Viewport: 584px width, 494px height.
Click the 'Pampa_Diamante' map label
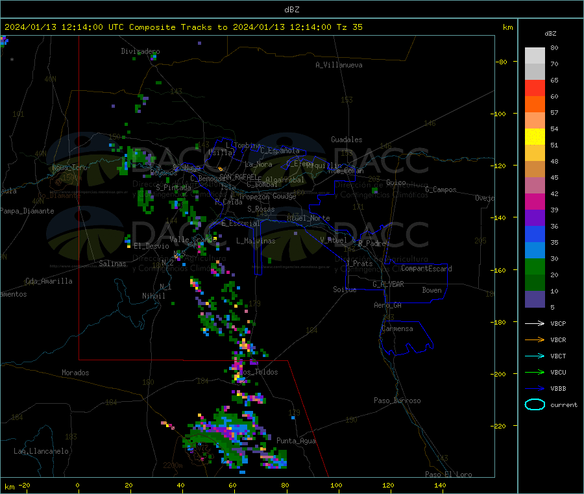(27, 211)
